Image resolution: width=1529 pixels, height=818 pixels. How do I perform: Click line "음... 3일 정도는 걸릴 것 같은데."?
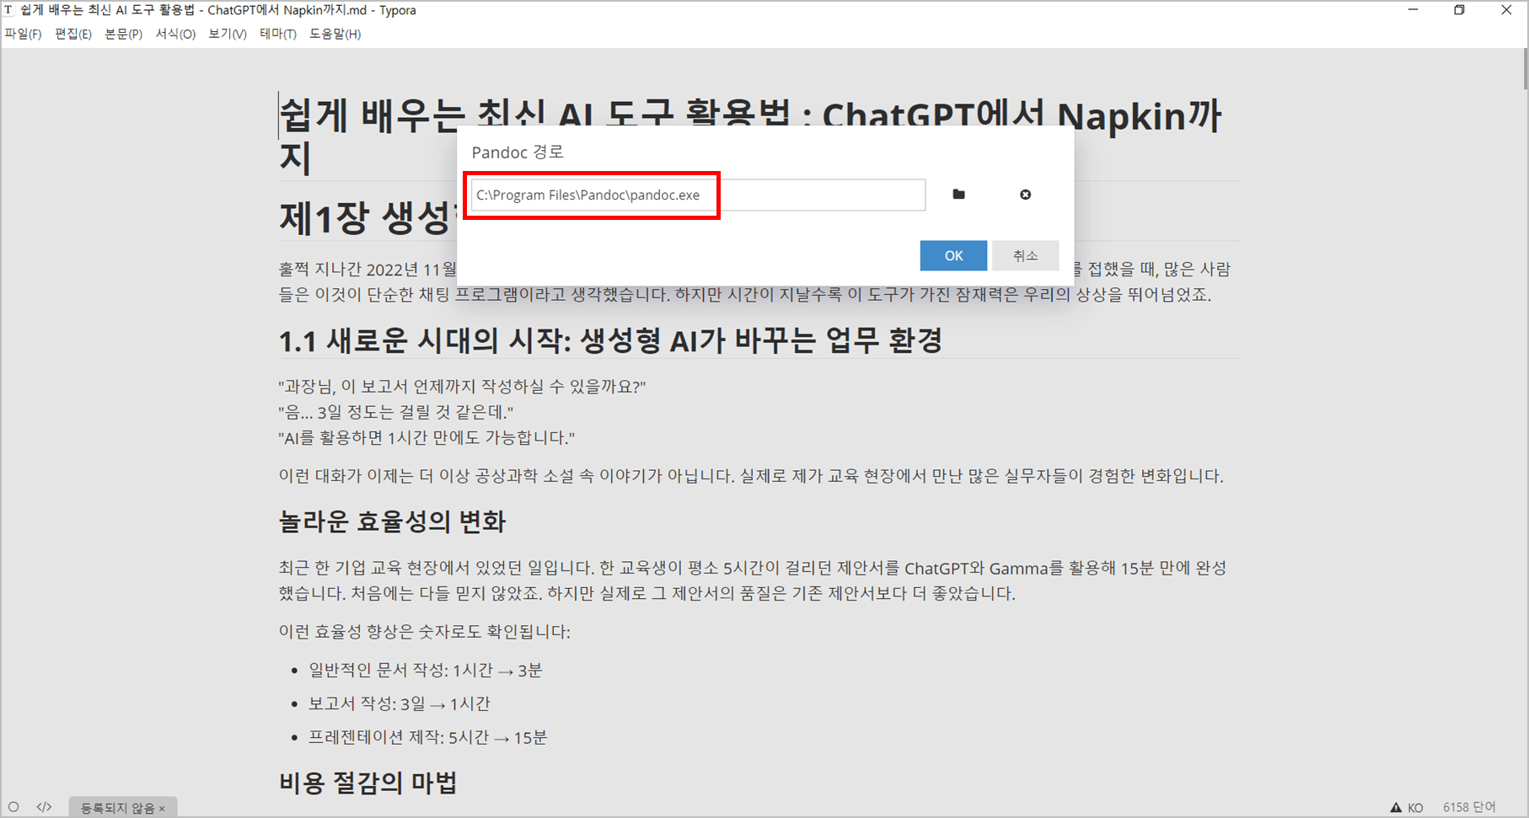396,412
